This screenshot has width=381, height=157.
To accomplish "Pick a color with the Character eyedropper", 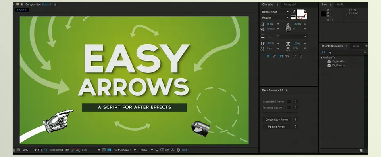I will 293,12.
